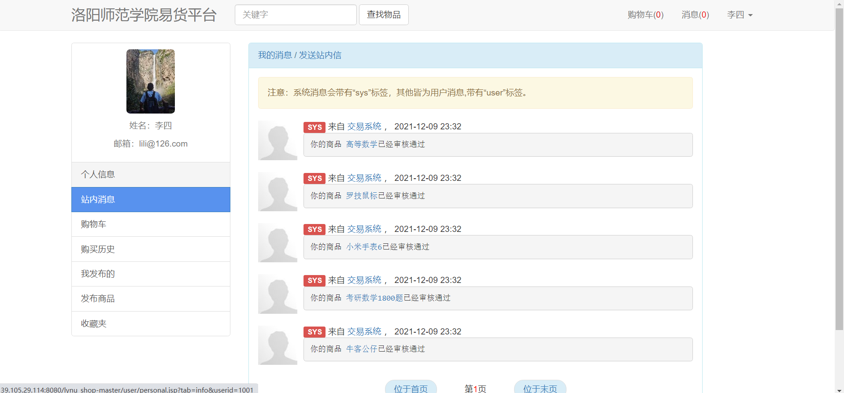This screenshot has height=393, width=844.
Task: Open 交易系统 sender link above 考研数学1800题 message
Action: [364, 280]
